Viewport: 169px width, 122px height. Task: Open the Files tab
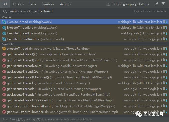pyautogui.click(x=33, y=4)
